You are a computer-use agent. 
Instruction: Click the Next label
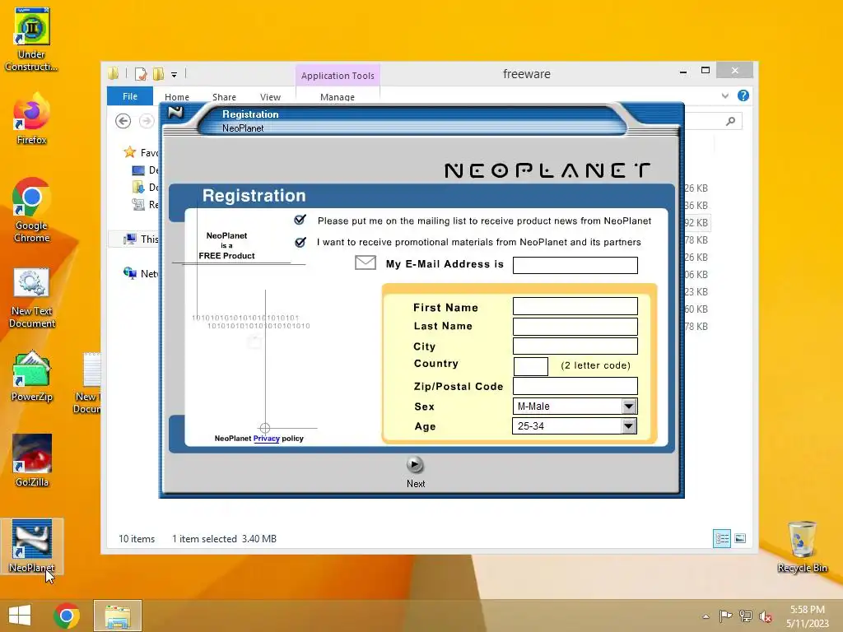coord(416,484)
